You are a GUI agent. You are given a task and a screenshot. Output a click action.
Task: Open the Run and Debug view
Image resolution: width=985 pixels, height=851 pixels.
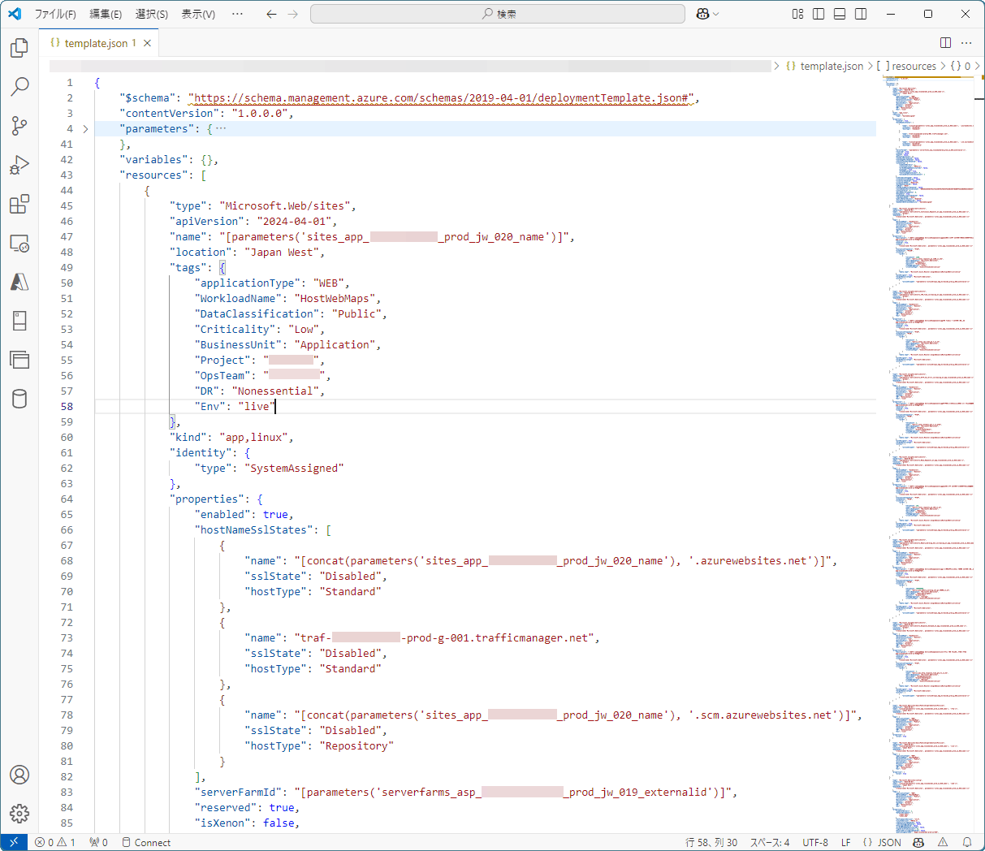(19, 164)
